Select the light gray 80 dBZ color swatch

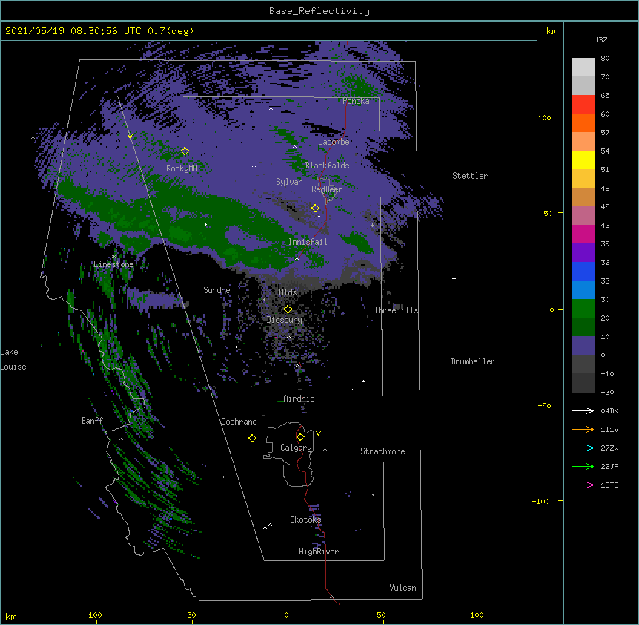(583, 67)
